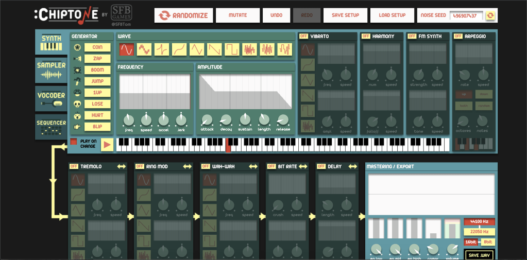This screenshot has height=260, width=527.
Task: Open the Sequencer tab
Action: tap(50, 127)
